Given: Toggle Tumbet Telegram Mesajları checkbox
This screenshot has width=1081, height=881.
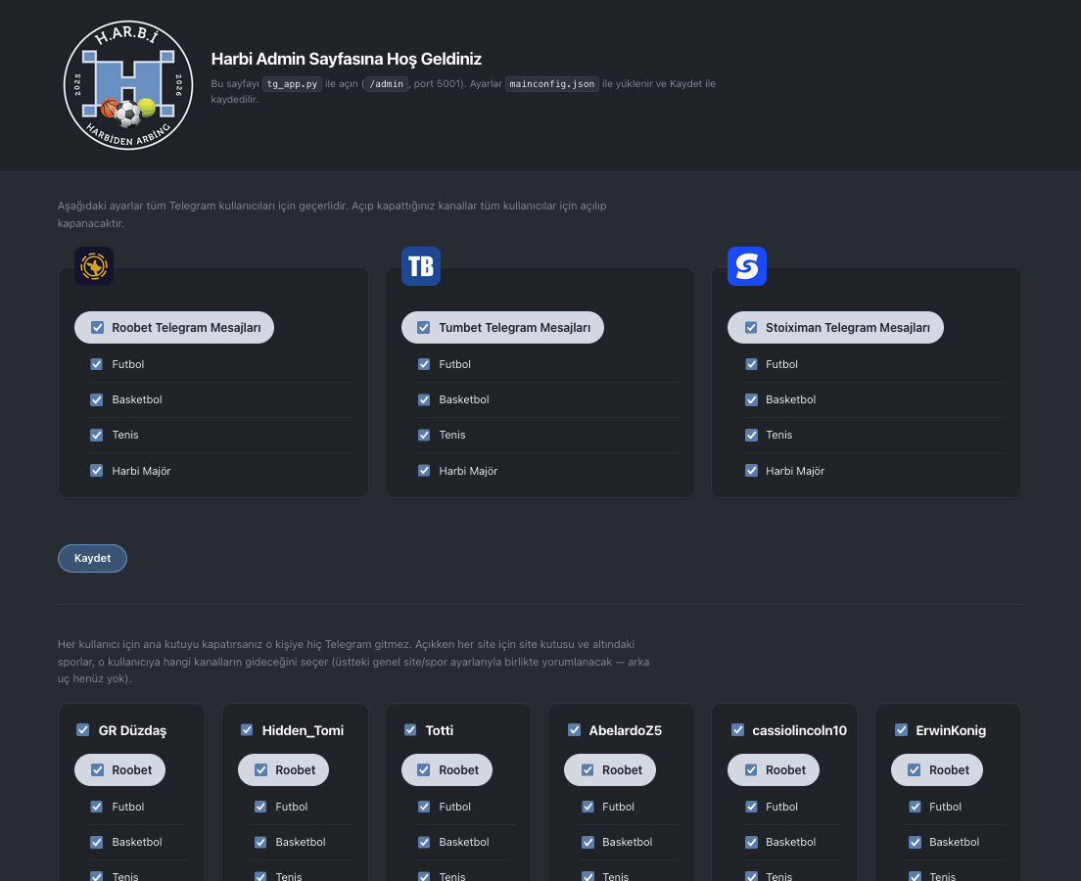Looking at the screenshot, I should coord(424,328).
